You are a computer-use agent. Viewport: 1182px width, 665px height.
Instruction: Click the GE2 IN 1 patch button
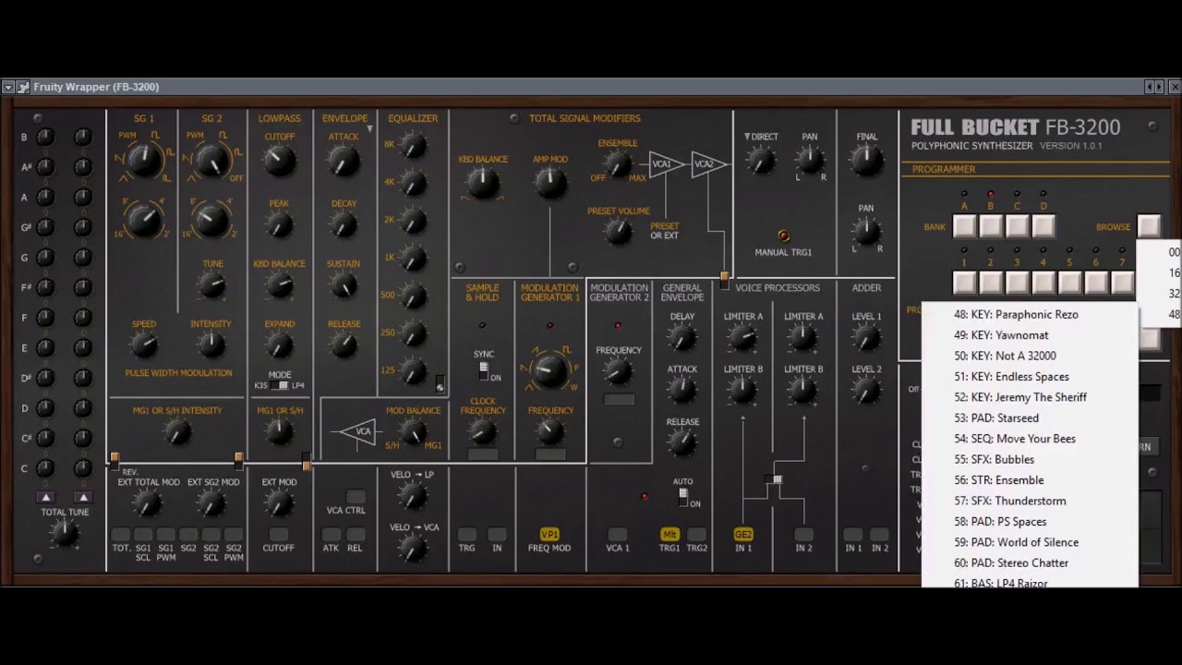(743, 534)
